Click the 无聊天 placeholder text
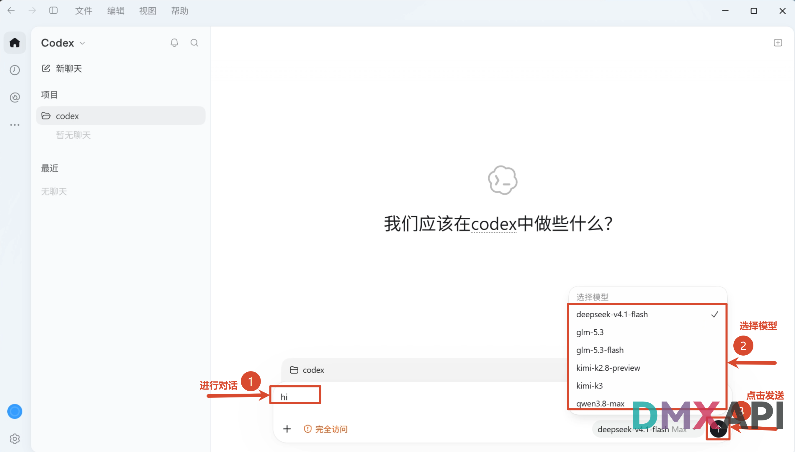 click(54, 192)
